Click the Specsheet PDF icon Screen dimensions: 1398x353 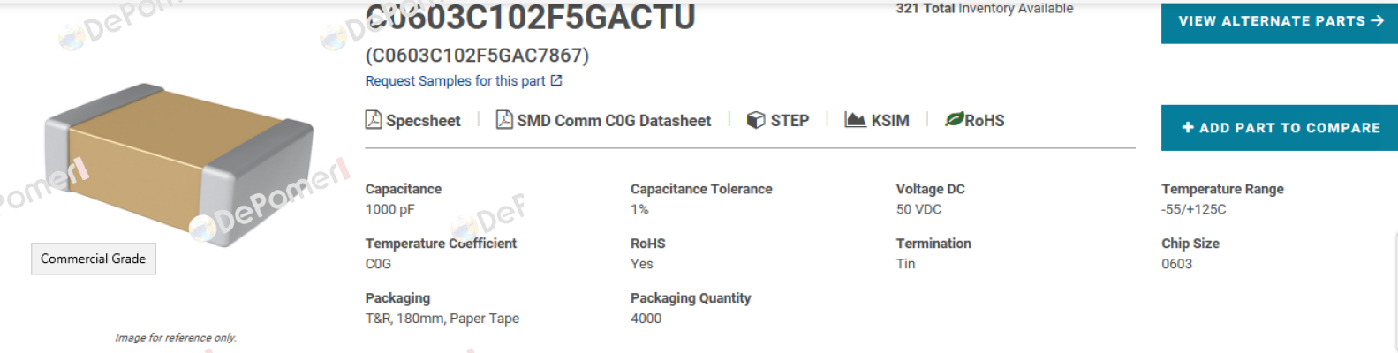click(x=374, y=119)
